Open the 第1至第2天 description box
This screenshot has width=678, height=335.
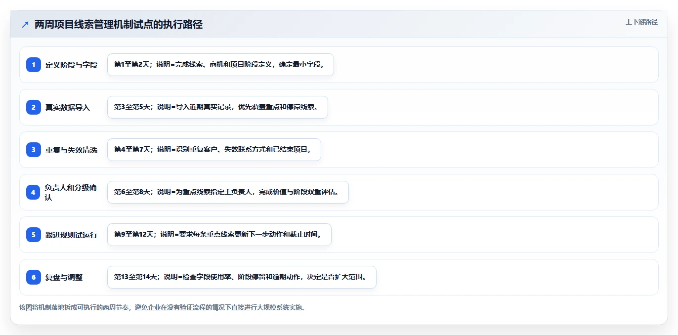click(x=220, y=65)
